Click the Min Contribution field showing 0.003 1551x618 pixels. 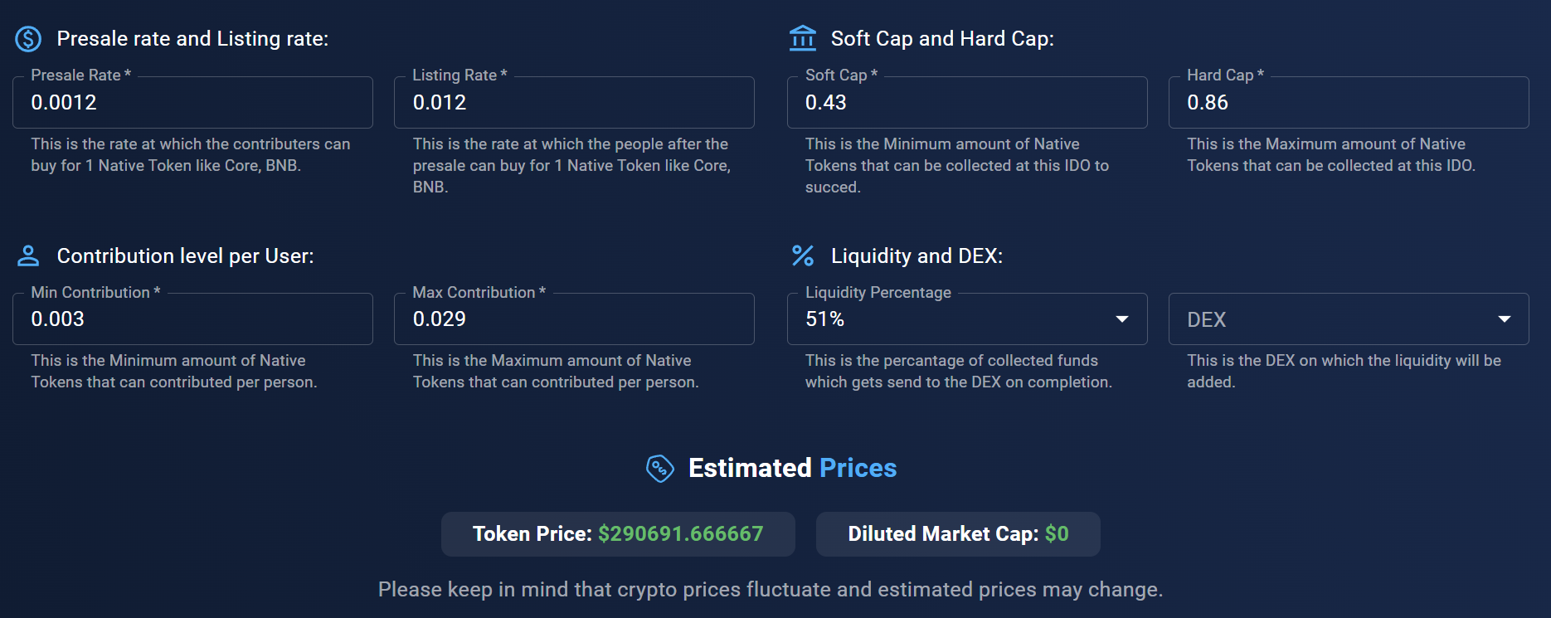192,319
